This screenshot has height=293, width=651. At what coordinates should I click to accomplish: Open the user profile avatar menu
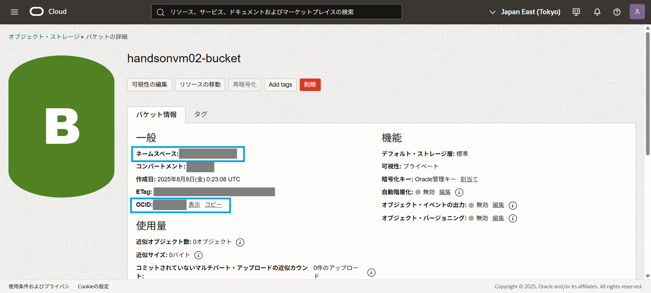coord(637,12)
